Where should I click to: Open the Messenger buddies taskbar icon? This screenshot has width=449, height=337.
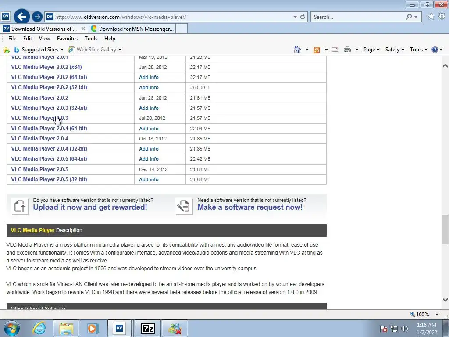coord(175,328)
